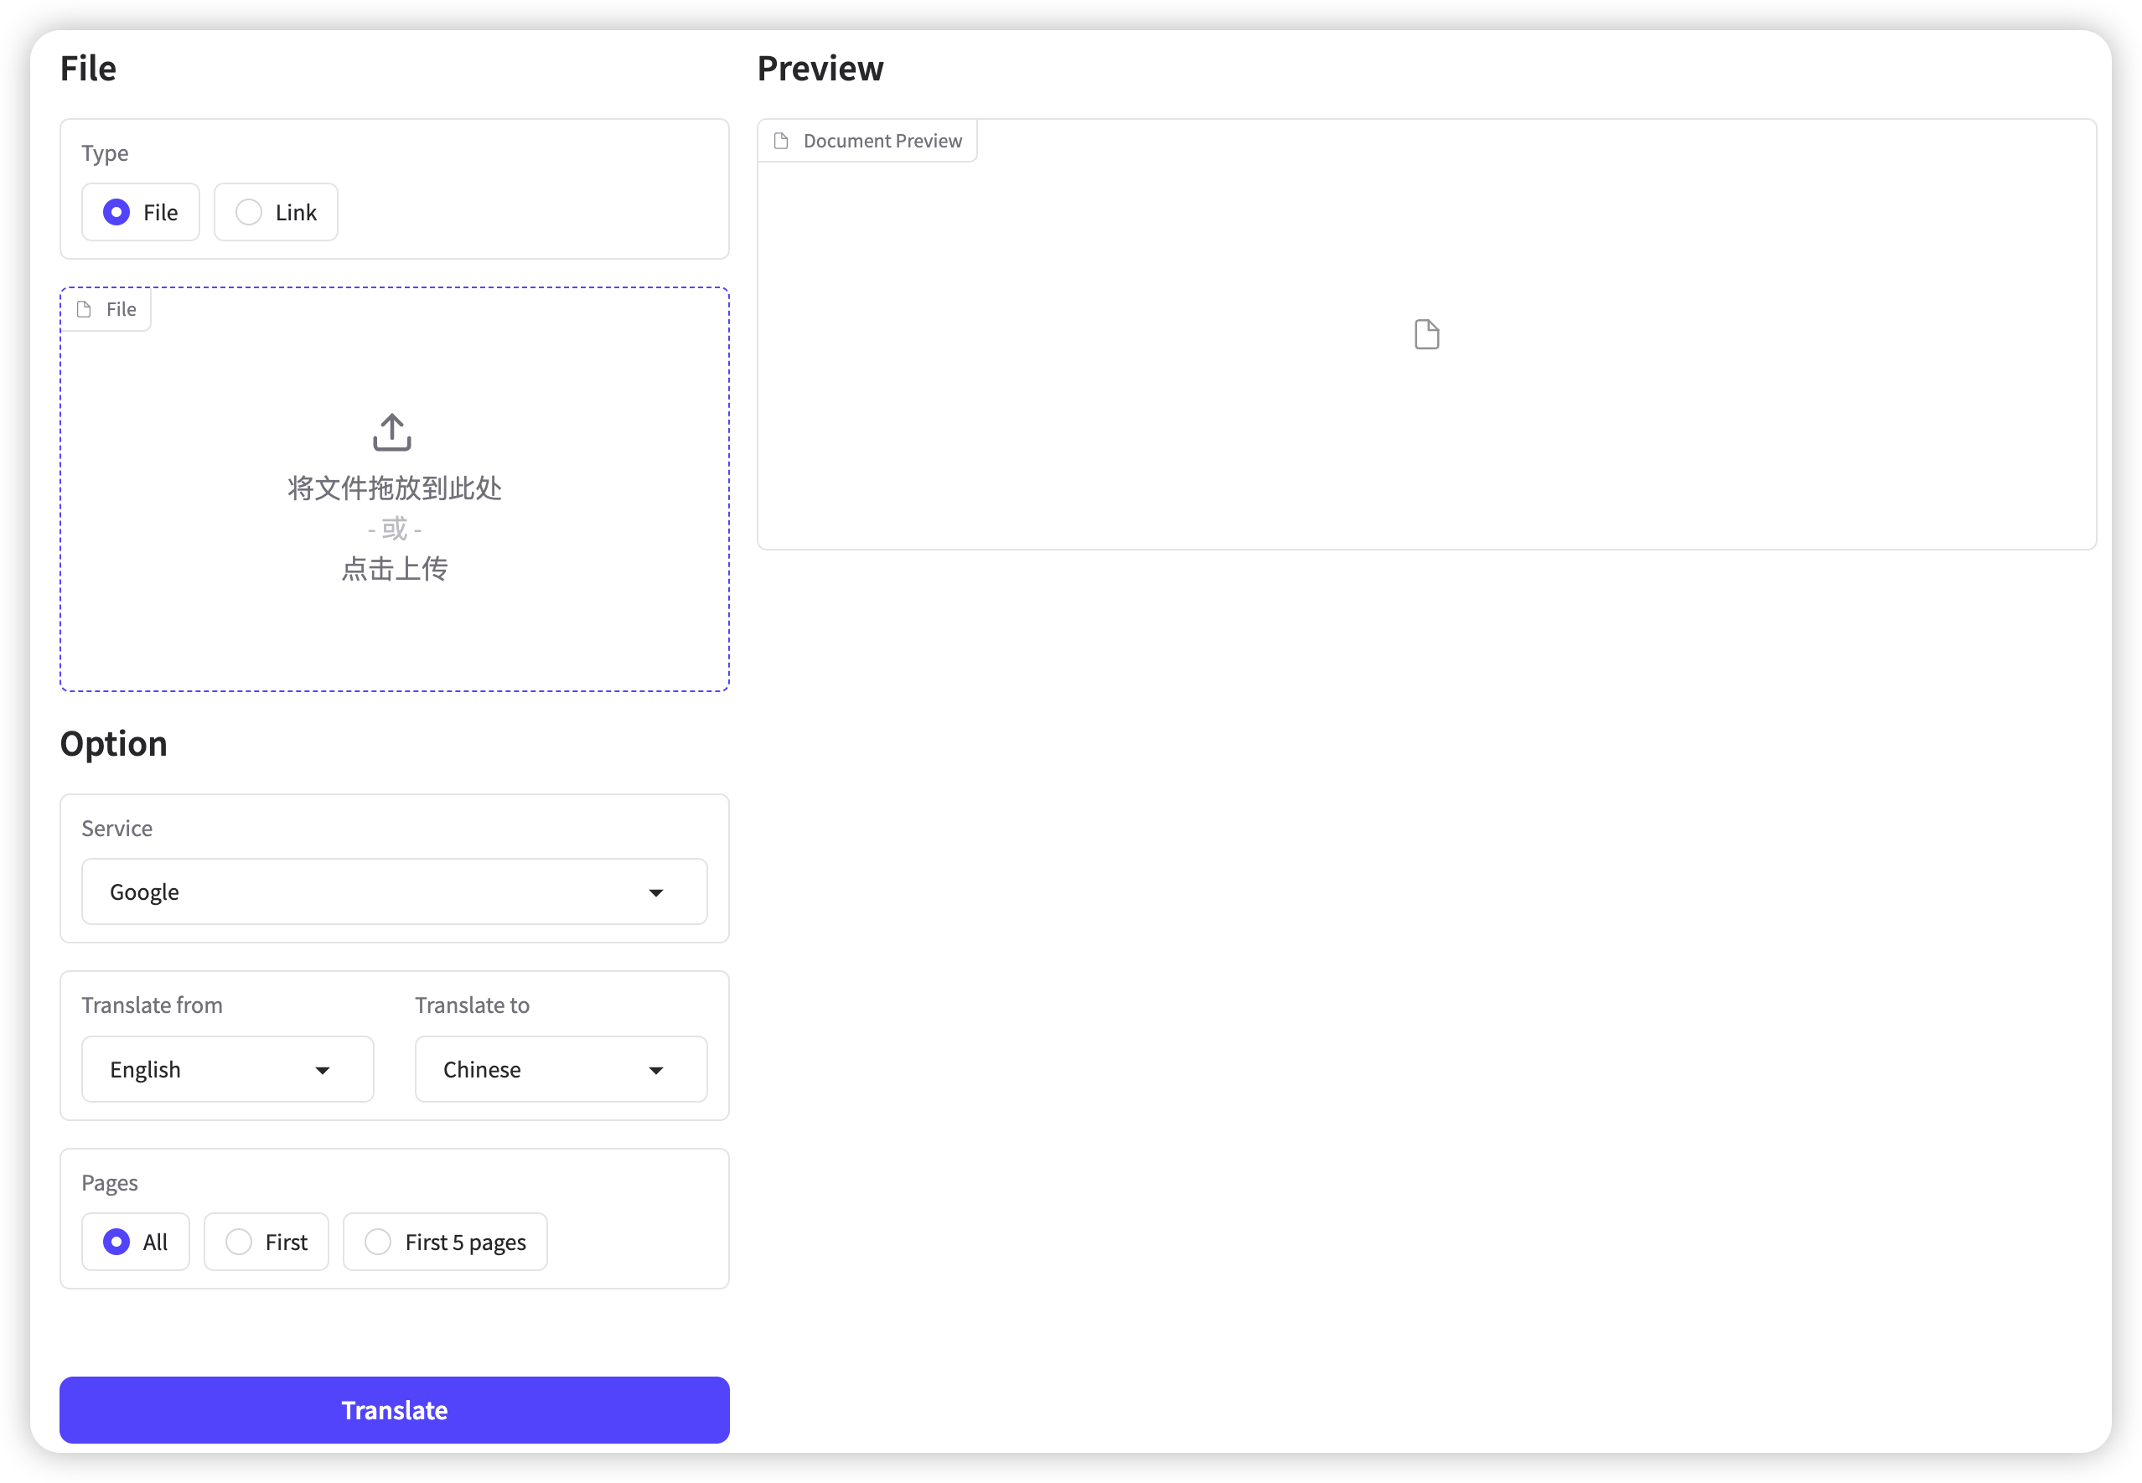This screenshot has width=2142, height=1483.
Task: Select the Link radio button
Action: [x=249, y=212]
